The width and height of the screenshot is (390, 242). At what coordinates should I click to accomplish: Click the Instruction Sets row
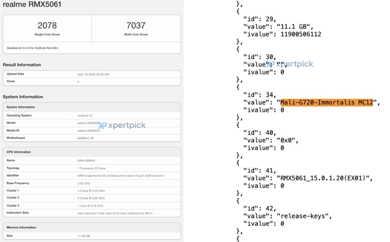pyautogui.click(x=92, y=212)
